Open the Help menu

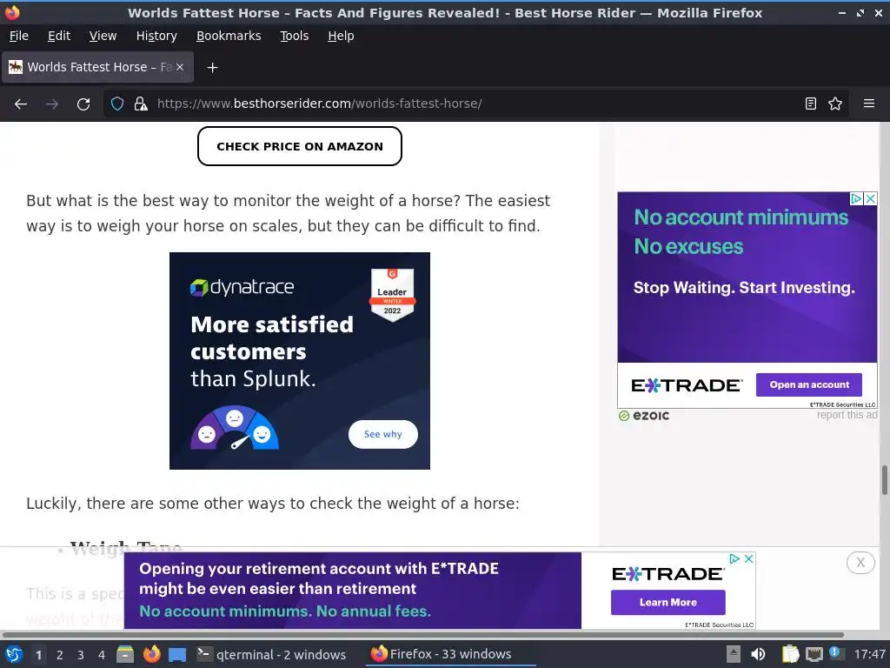[341, 36]
